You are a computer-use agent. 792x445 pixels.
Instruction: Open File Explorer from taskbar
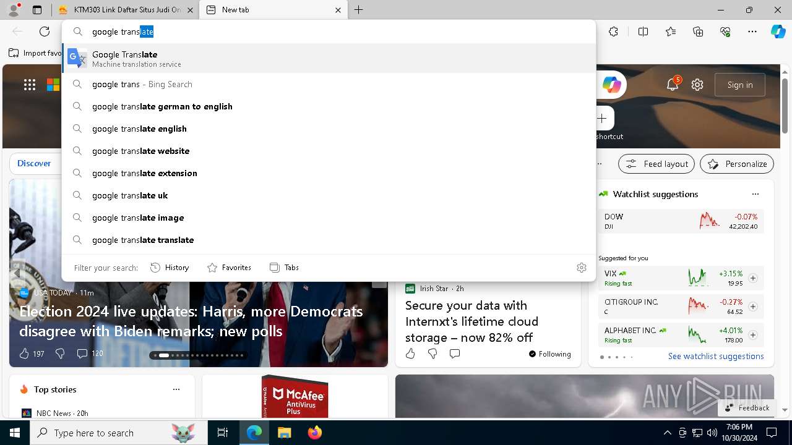point(284,433)
